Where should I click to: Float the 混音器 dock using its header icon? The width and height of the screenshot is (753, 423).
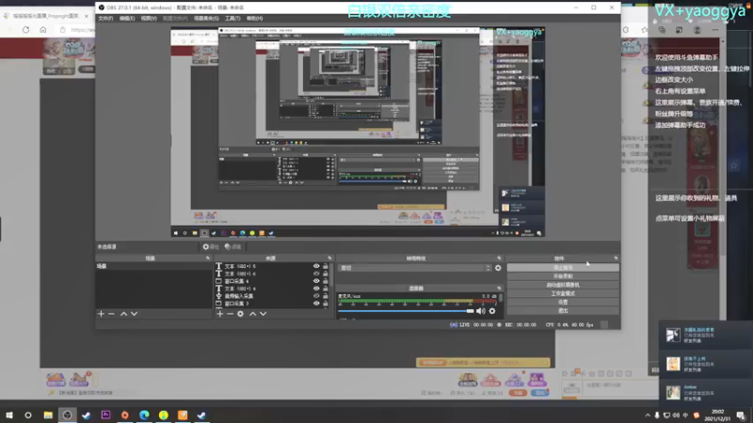pyautogui.click(x=499, y=289)
